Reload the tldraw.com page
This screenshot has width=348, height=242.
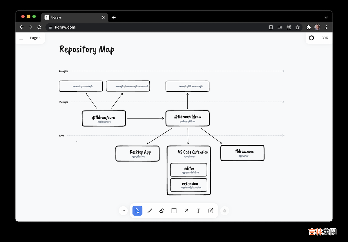39,27
